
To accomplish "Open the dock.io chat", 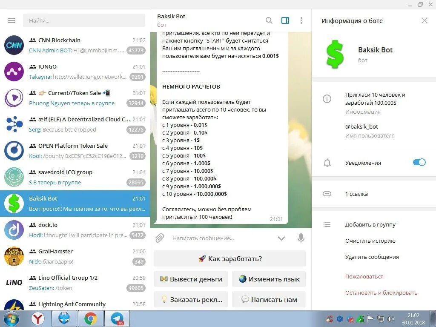I will pyautogui.click(x=75, y=230).
